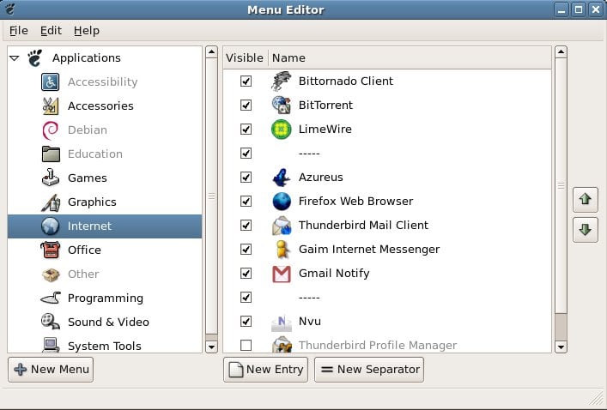Viewport: 607px width, 410px height.
Task: Select the Programming menu label
Action: pos(106,298)
